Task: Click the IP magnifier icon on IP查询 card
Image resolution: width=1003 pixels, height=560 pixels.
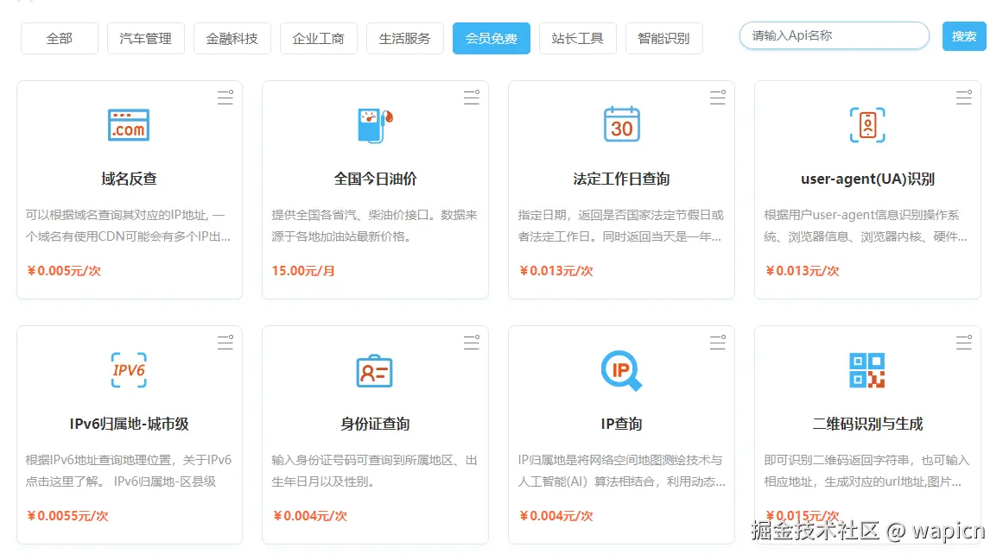Action: [620, 369]
